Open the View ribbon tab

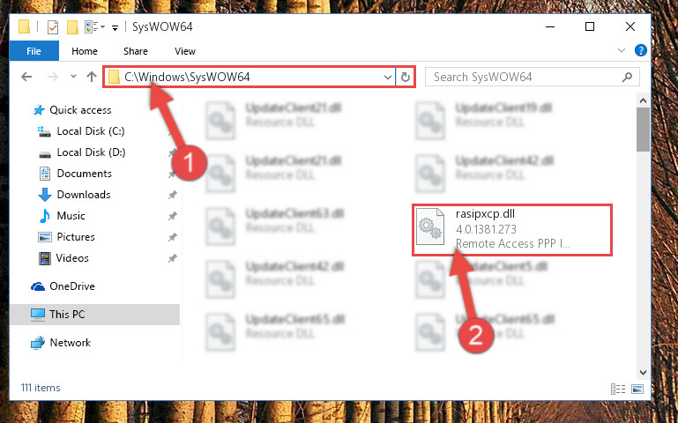pyautogui.click(x=185, y=51)
